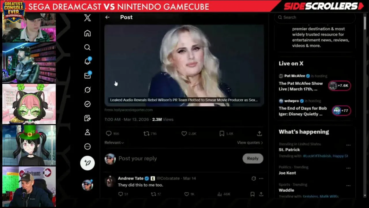The image size is (369, 208).
Task: Open more options for St. Patrick trend
Action: (348, 145)
